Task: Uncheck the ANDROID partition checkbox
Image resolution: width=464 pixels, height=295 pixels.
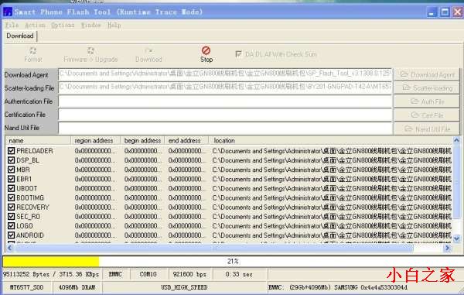Action: [12, 235]
